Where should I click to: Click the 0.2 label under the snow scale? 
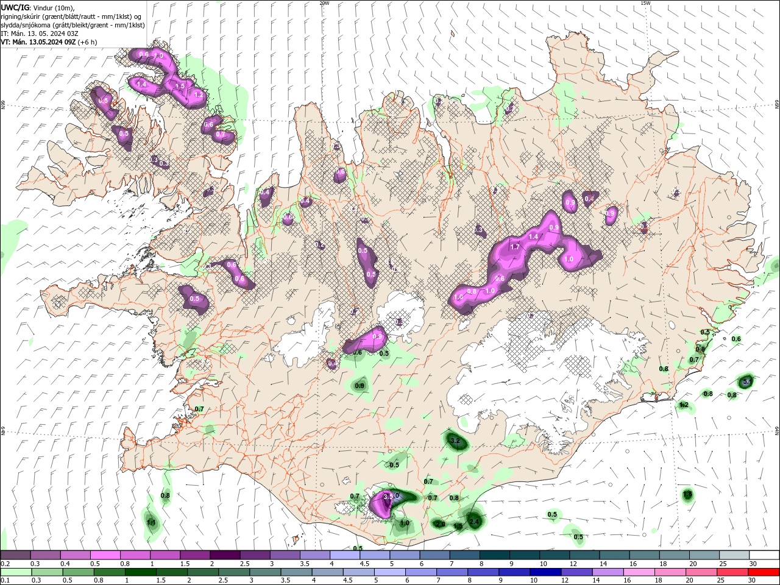(5, 564)
